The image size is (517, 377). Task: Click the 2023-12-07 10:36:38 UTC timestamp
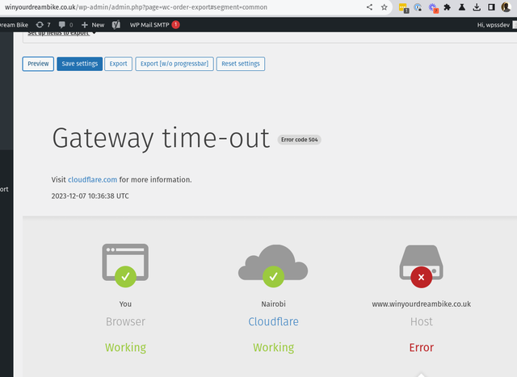pyautogui.click(x=90, y=195)
